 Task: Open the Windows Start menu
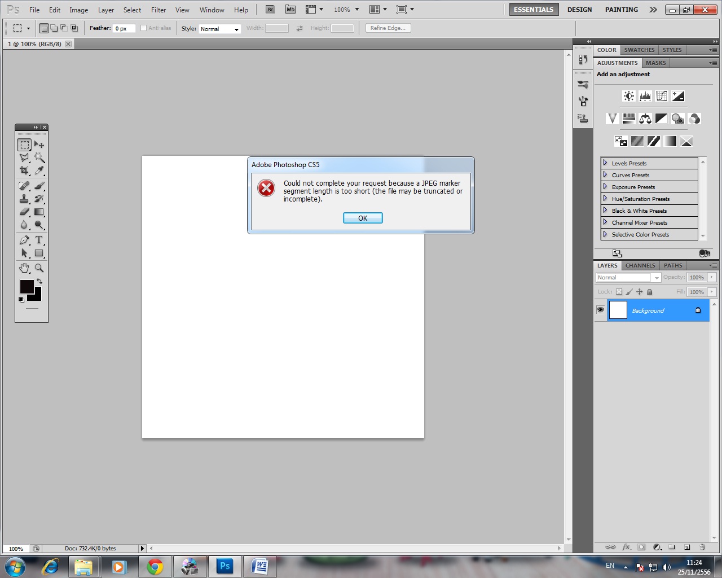coord(15,566)
